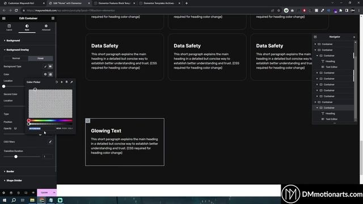Click the Color swatch preview button

[x=50, y=74]
